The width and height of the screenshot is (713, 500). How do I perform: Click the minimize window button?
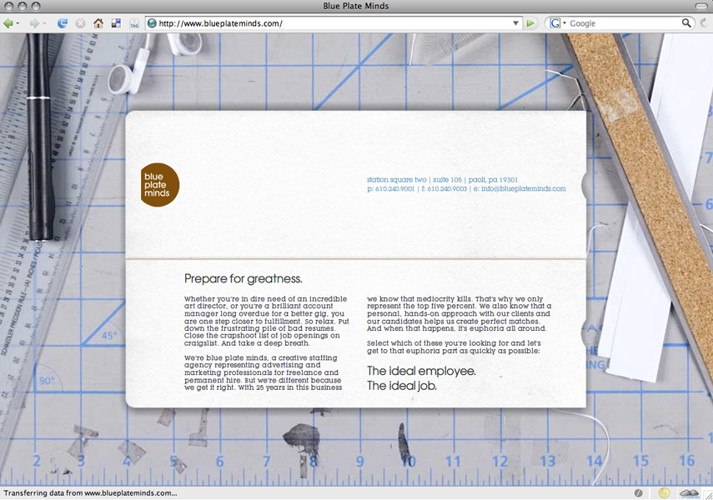tap(22, 6)
